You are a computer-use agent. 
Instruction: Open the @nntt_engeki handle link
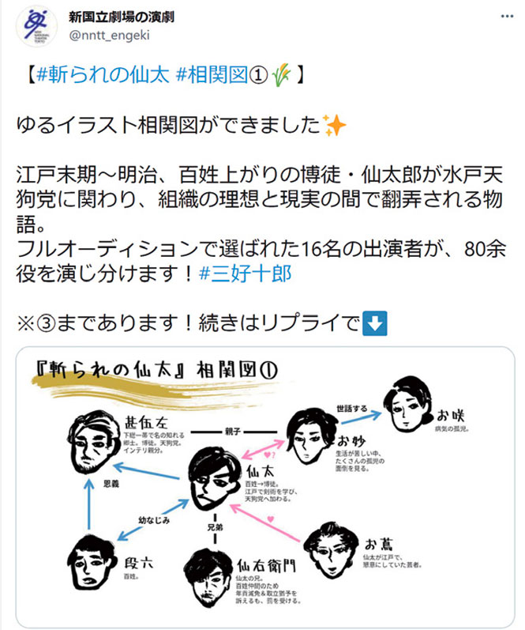coord(109,36)
